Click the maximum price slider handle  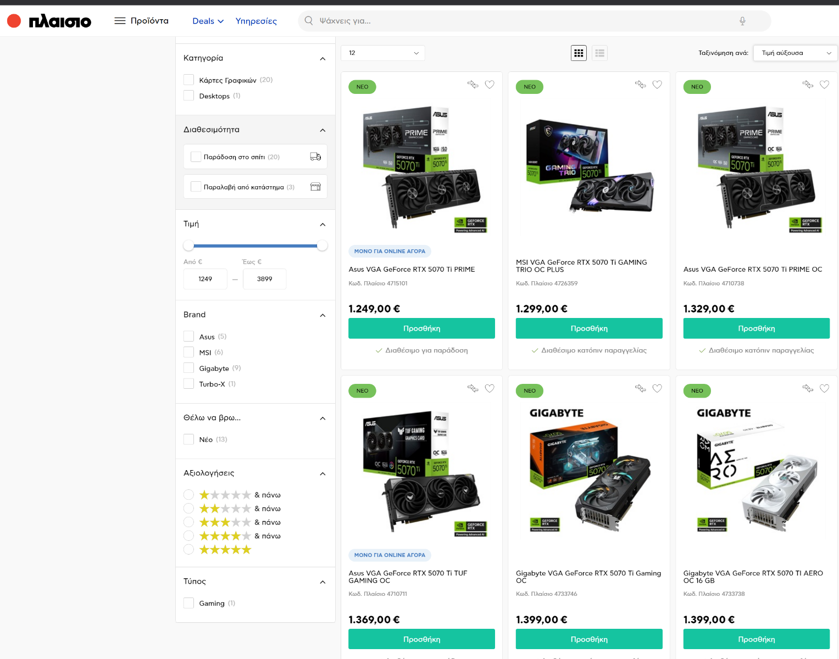pyautogui.click(x=323, y=245)
